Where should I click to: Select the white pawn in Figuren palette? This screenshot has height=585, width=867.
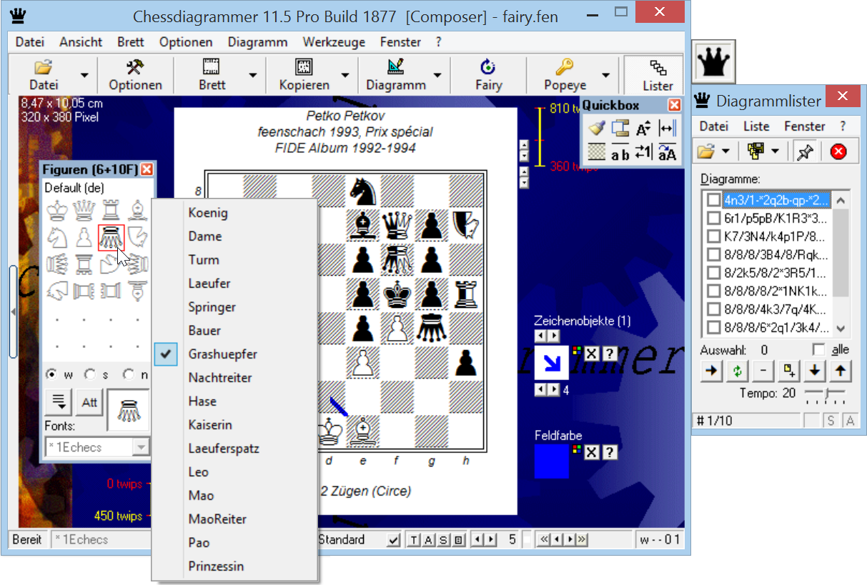[x=84, y=237]
